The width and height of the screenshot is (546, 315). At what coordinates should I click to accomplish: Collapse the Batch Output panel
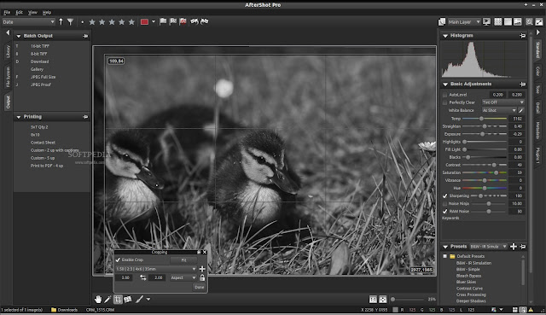[x=19, y=36]
